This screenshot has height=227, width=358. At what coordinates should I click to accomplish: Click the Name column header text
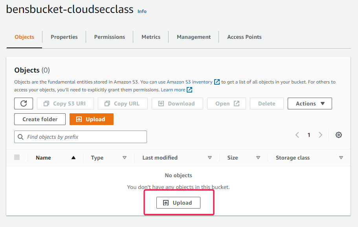(43, 158)
